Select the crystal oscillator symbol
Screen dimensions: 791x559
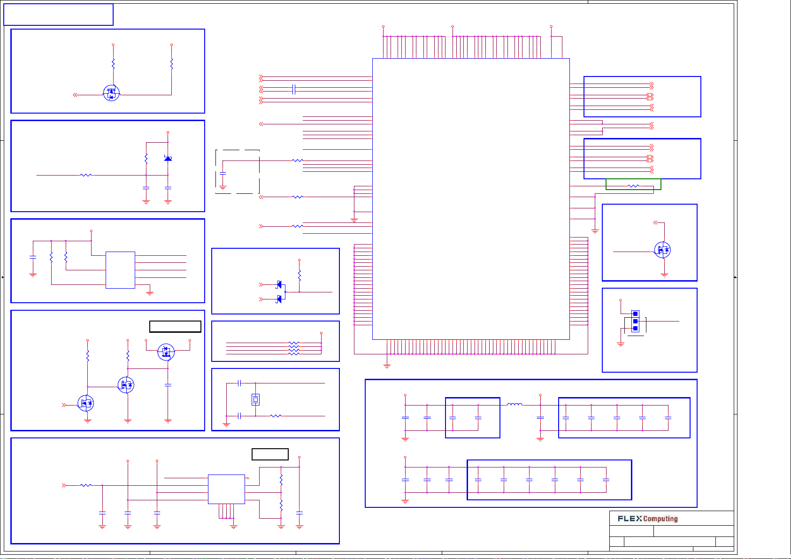[255, 399]
